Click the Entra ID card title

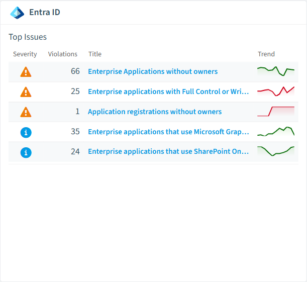pos(45,13)
